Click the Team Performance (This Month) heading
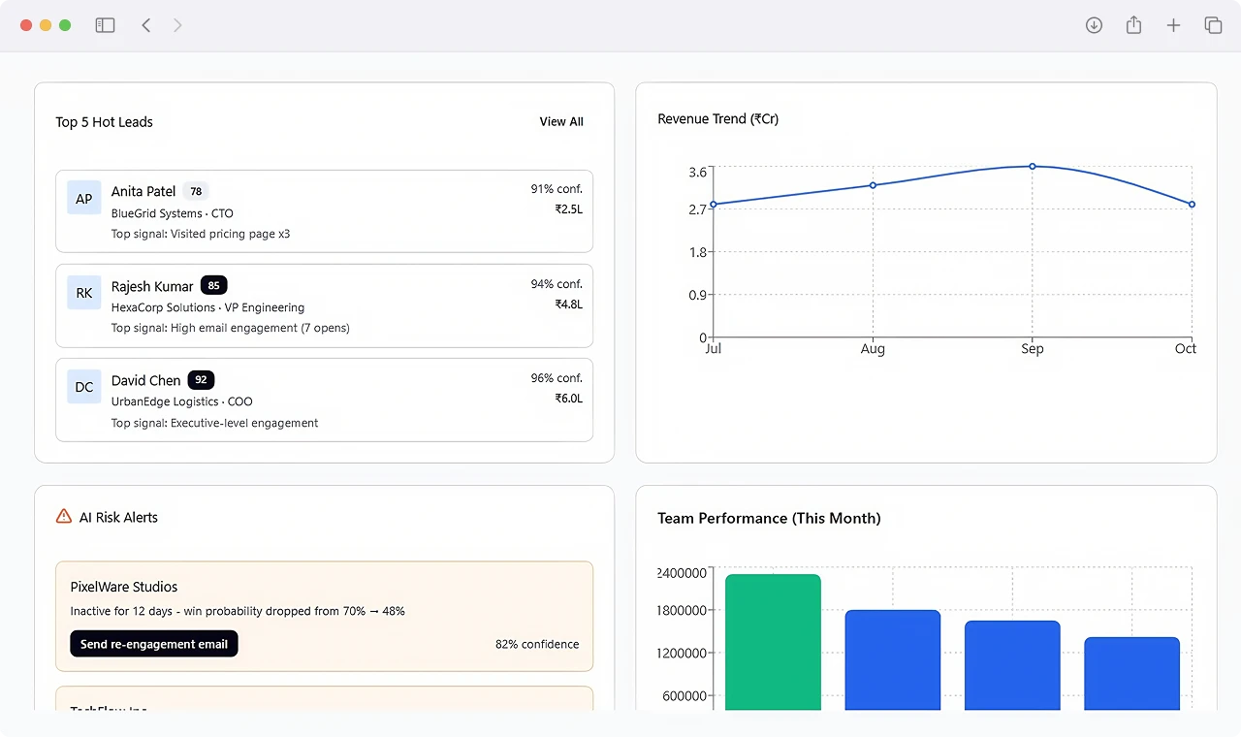This screenshot has width=1241, height=737. [769, 518]
